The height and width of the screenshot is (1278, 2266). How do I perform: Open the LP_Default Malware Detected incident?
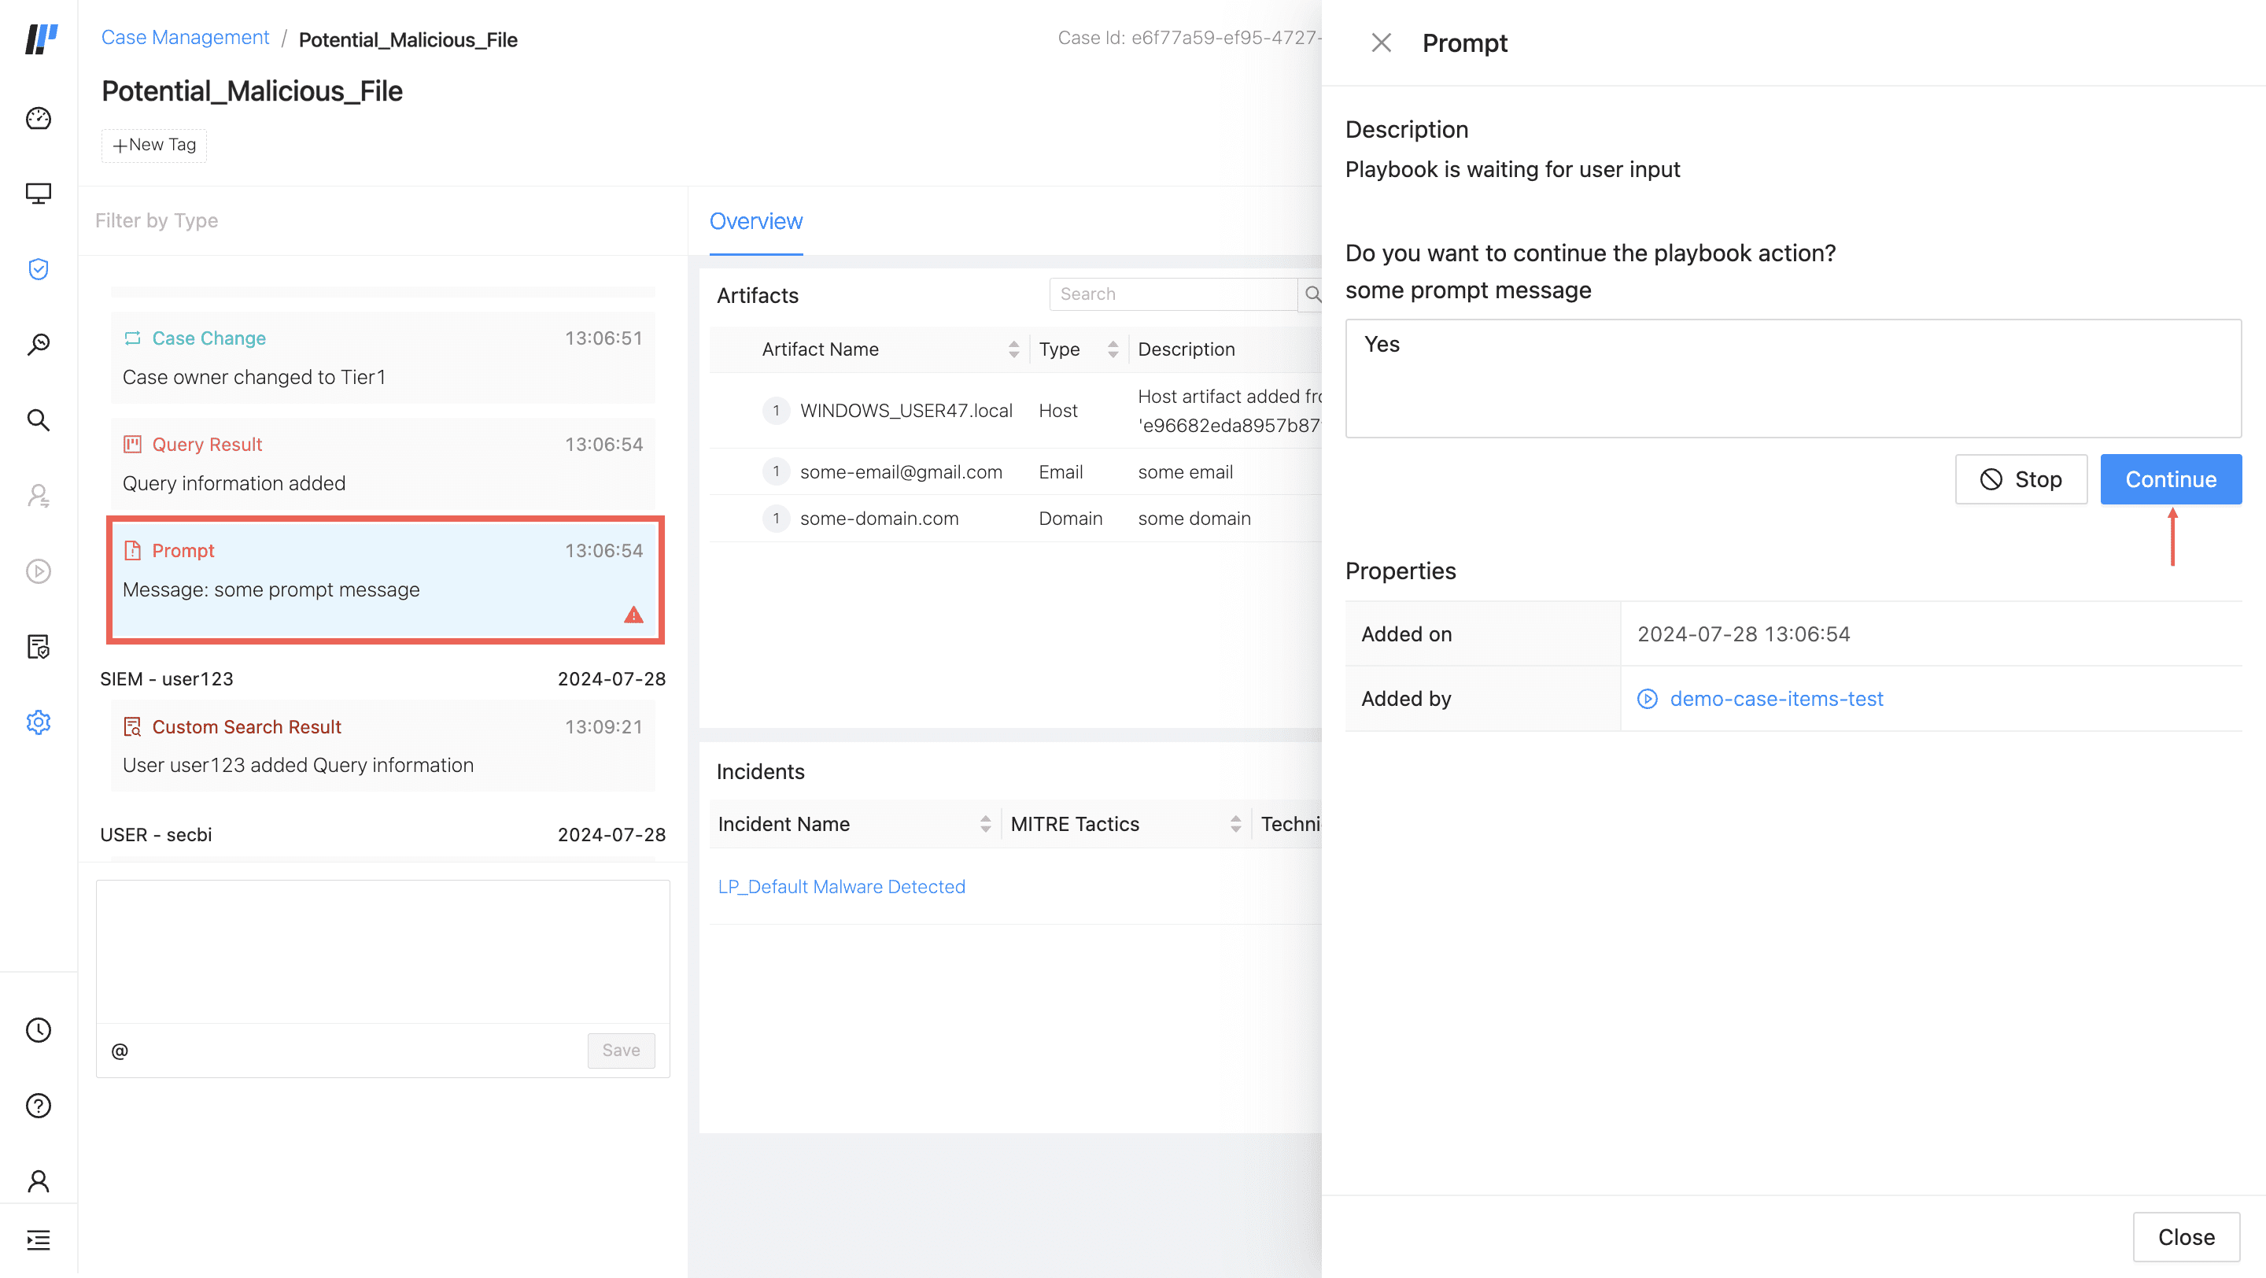tap(841, 886)
